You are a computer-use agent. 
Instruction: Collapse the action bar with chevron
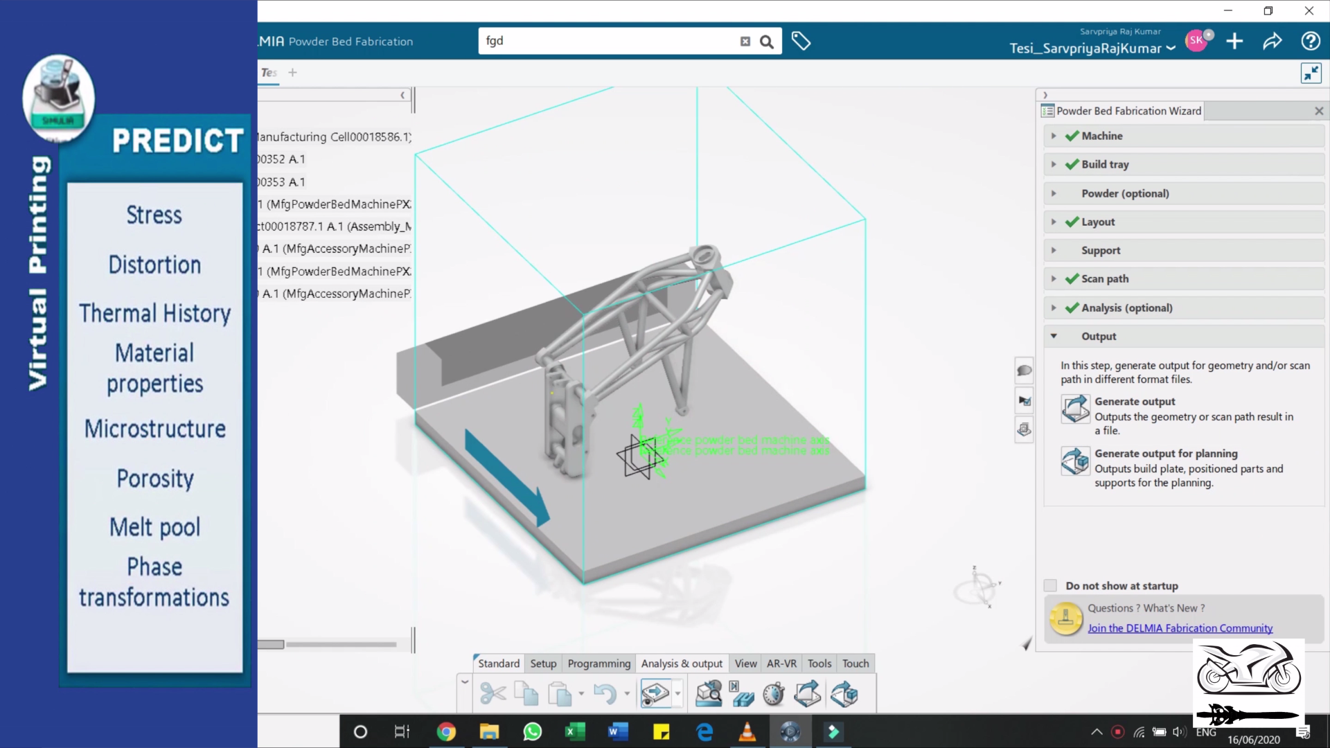click(465, 682)
